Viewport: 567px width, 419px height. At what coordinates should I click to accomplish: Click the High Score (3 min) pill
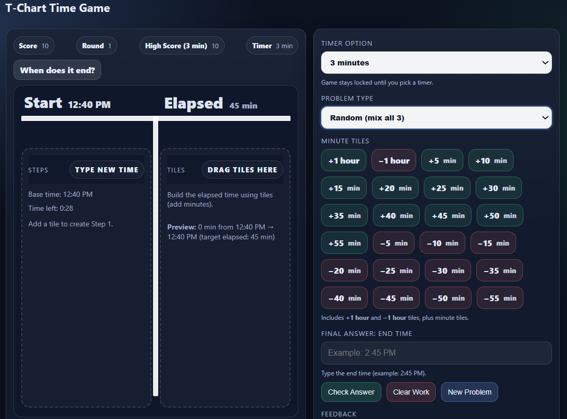pos(182,46)
